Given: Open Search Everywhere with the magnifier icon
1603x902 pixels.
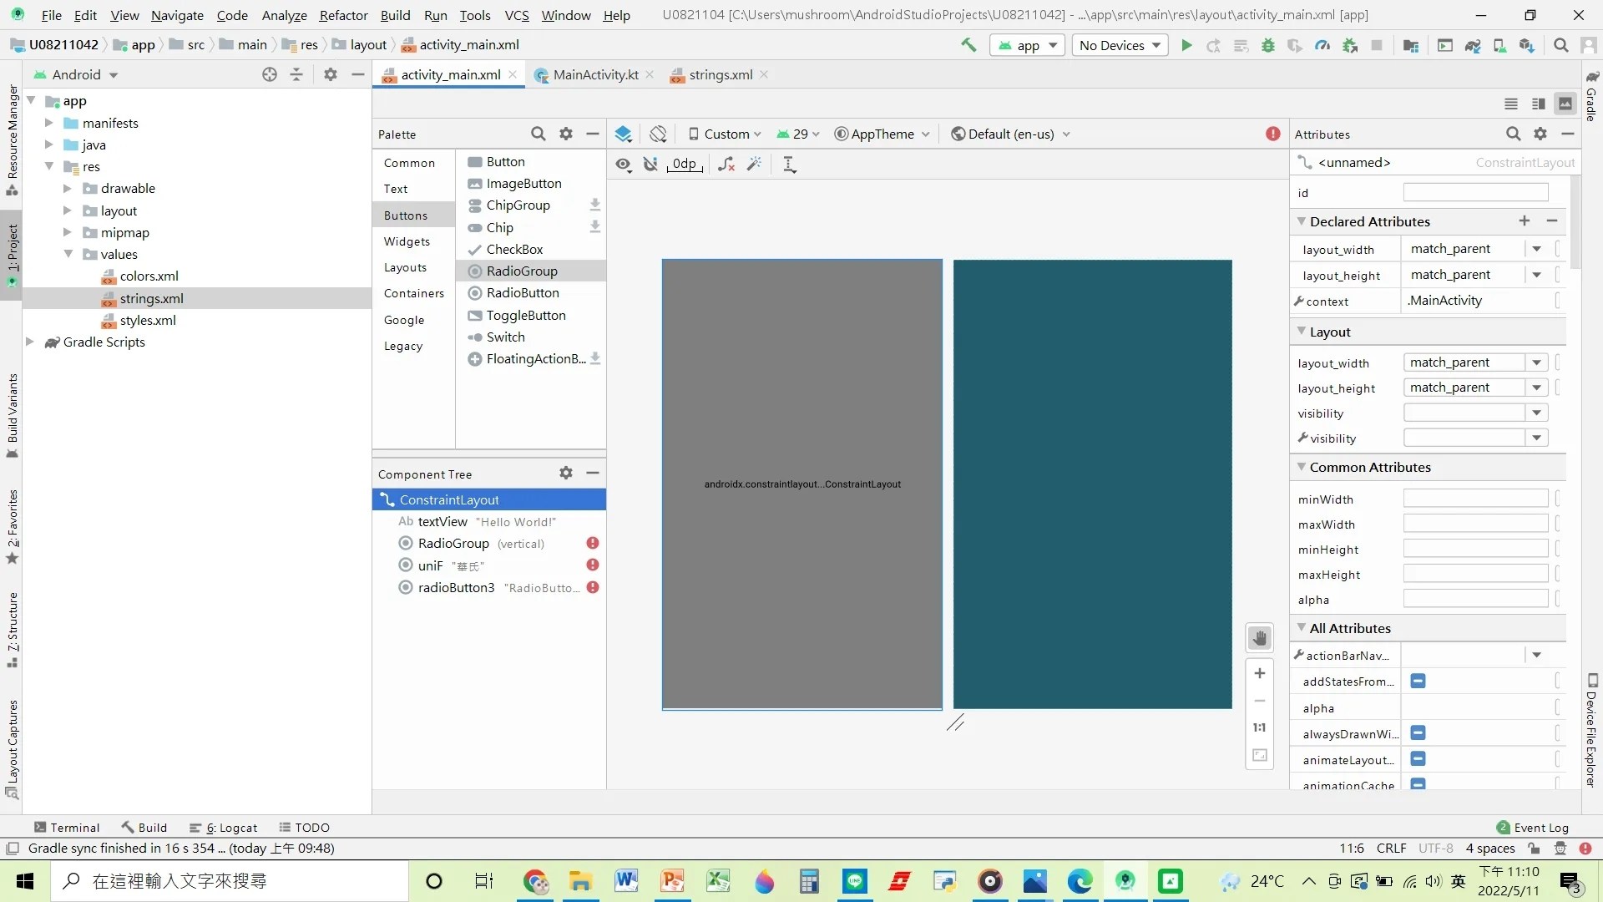Looking at the screenshot, I should pyautogui.click(x=1560, y=45).
